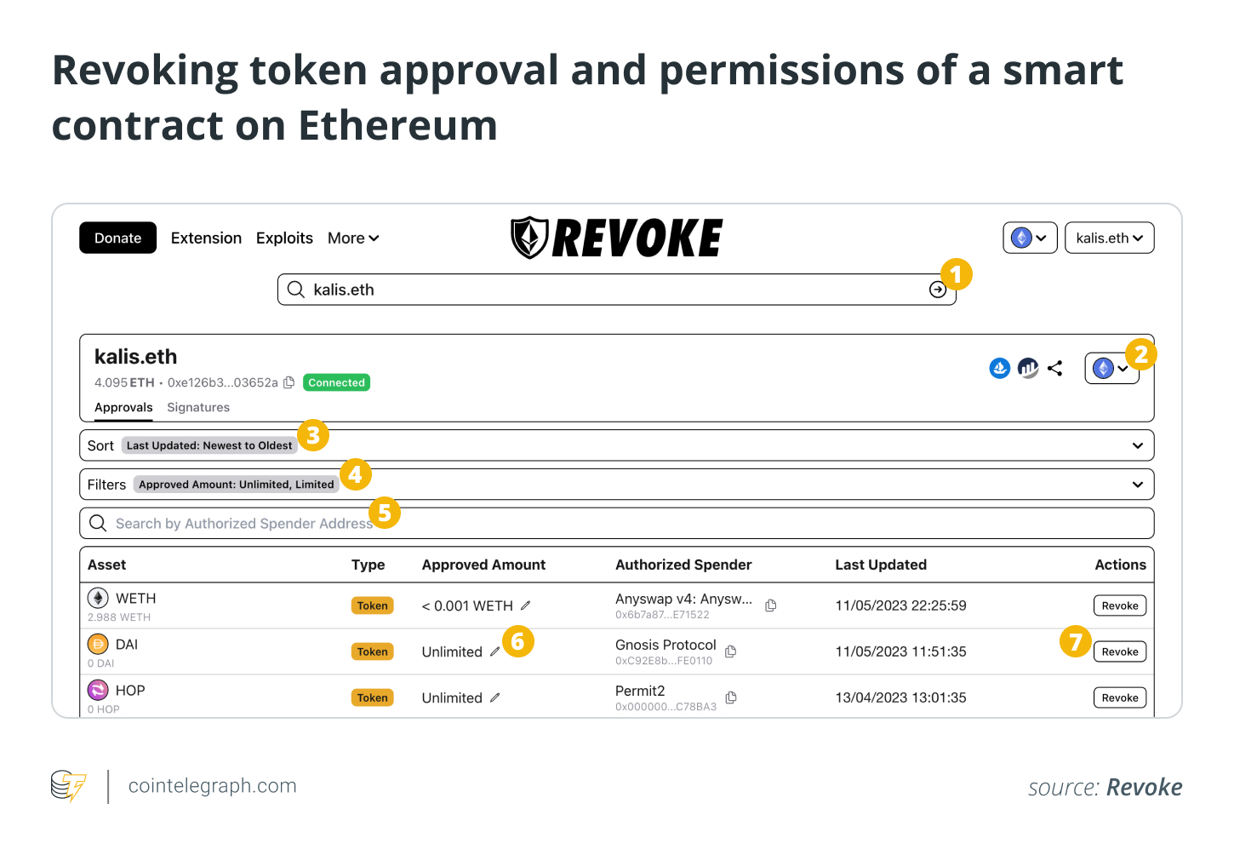This screenshot has height=855, width=1234.
Task: Open the kalis.eth account dropdown
Action: [x=1109, y=238]
